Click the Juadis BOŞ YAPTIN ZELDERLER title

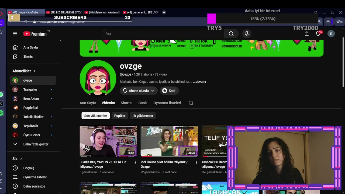pyautogui.click(x=103, y=164)
